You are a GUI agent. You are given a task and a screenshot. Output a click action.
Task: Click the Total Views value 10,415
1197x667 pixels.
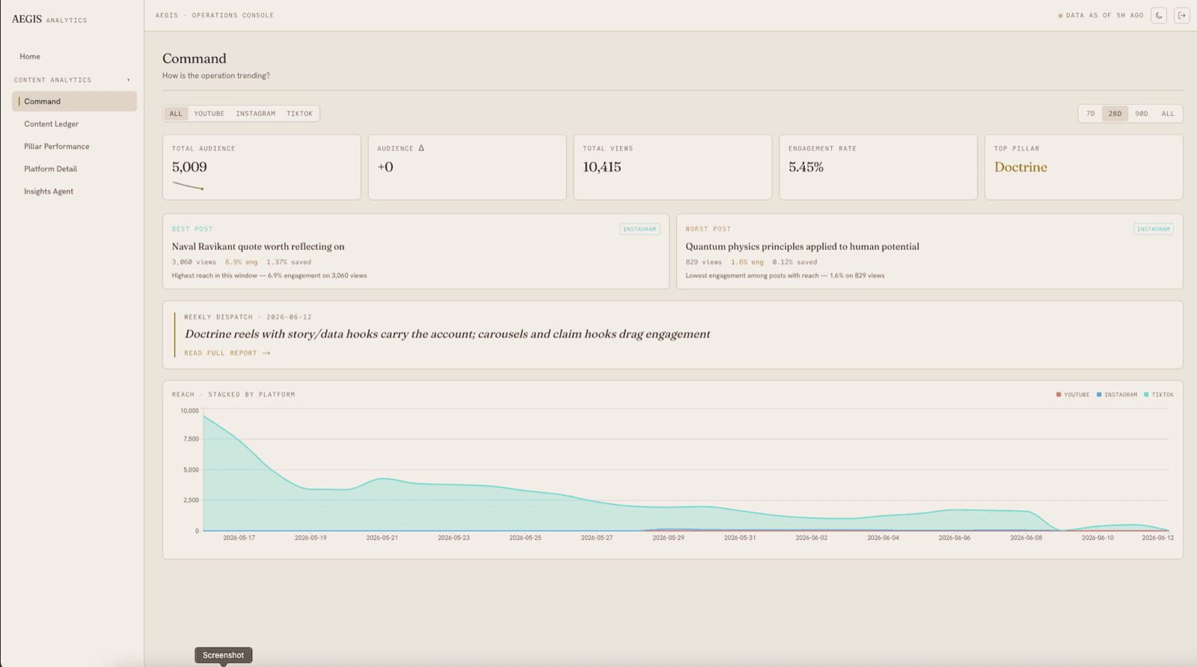(x=602, y=167)
